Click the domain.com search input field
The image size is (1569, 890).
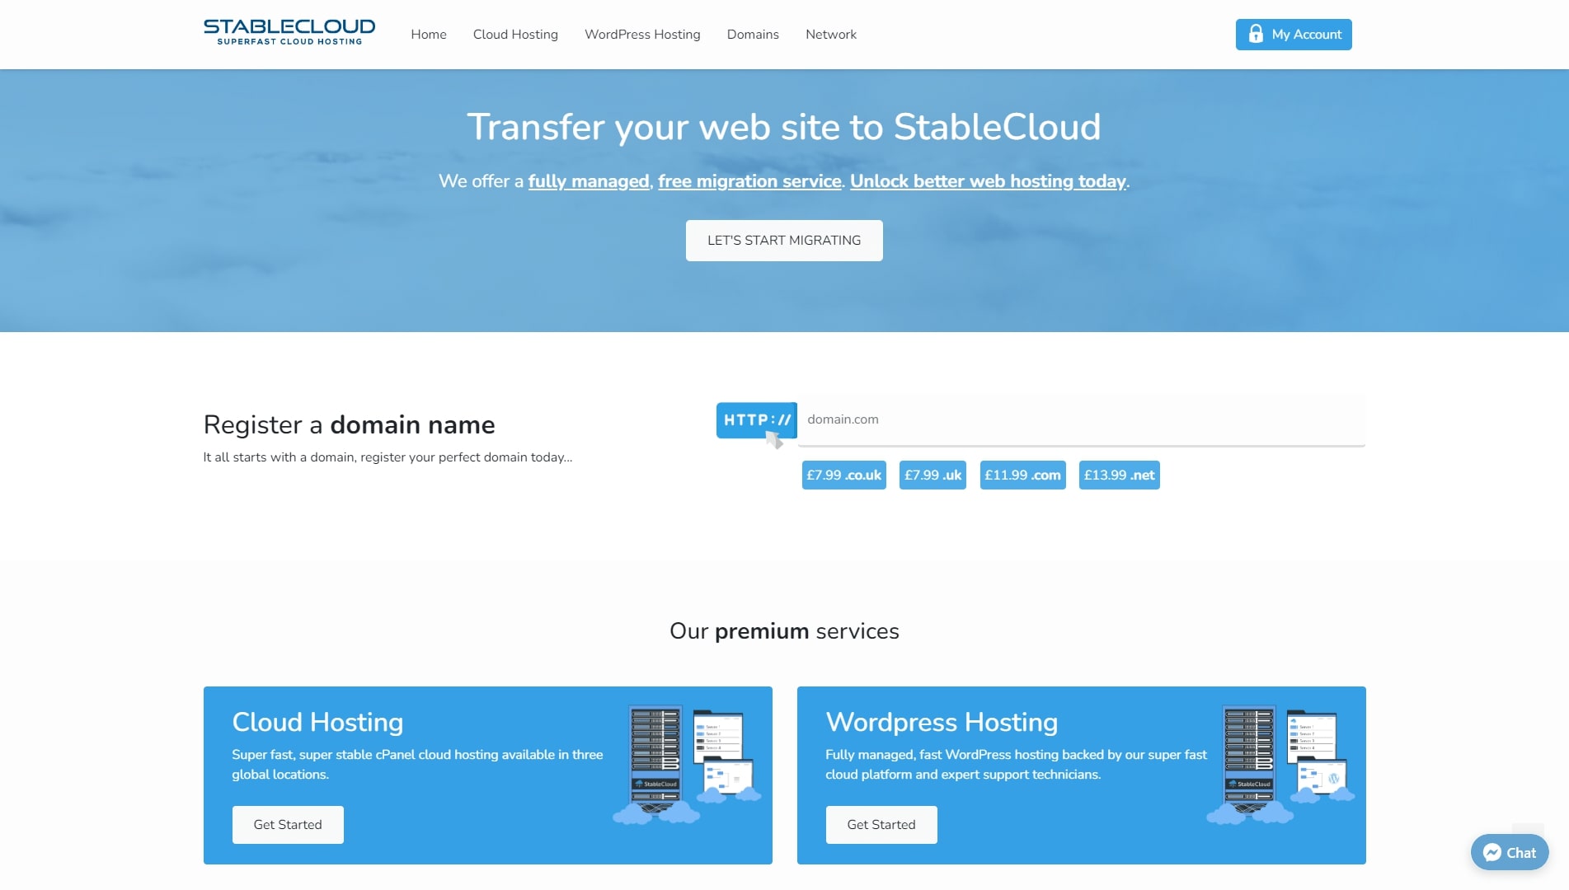click(x=1080, y=419)
